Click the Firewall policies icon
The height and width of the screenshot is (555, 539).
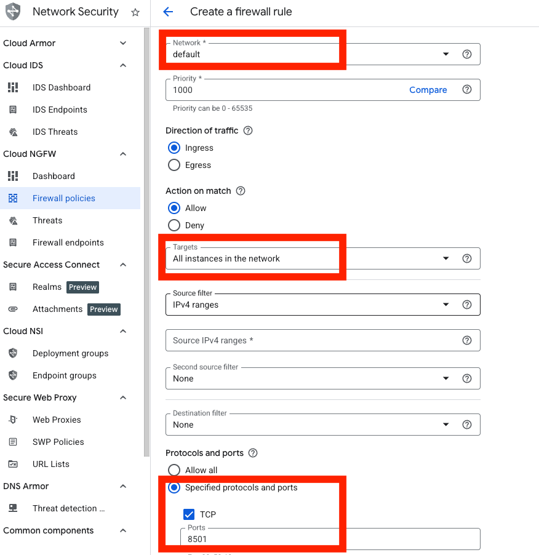(13, 198)
